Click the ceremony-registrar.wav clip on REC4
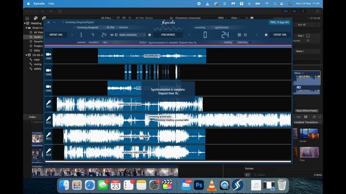The image size is (346, 194). coord(135,152)
